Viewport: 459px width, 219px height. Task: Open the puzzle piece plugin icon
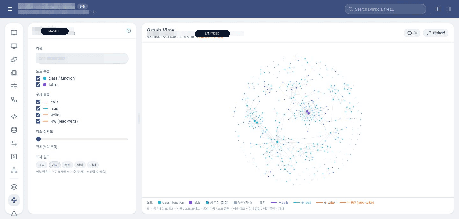[14, 60]
